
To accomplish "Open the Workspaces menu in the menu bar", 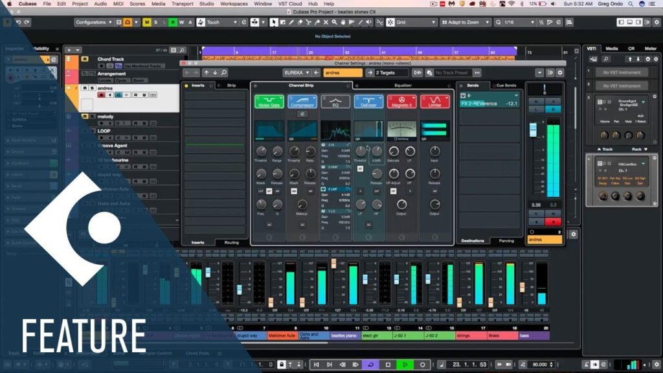I will pyautogui.click(x=233, y=3).
